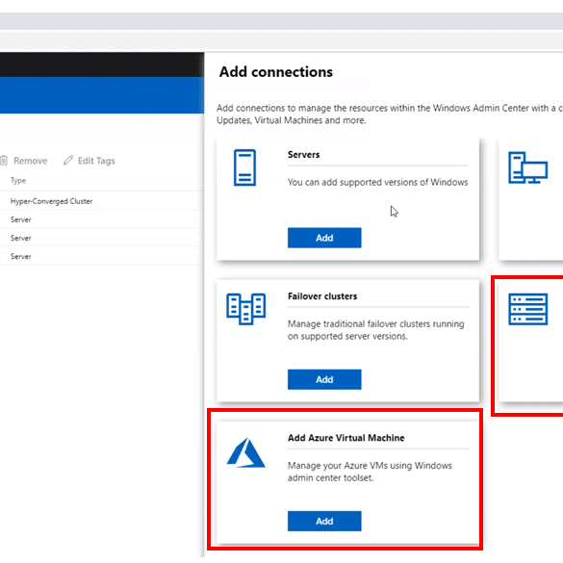The image size is (563, 563).
Task: Click 'Manage traditional failover clusters' description
Action: (376, 330)
